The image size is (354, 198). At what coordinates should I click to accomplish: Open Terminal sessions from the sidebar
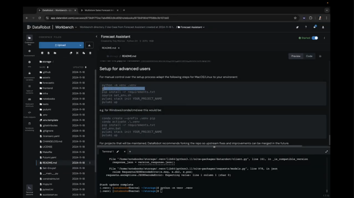tap(29, 190)
